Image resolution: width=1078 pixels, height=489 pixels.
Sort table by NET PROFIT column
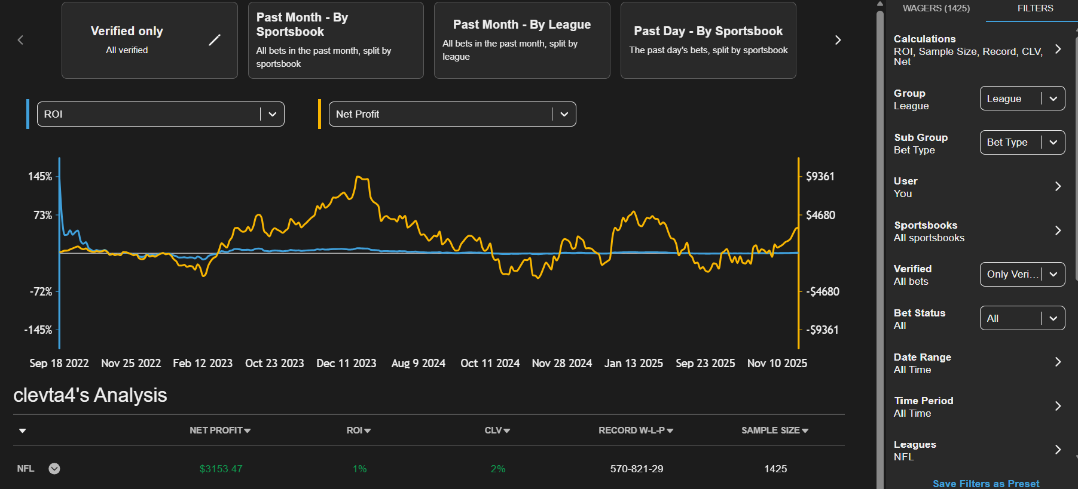pyautogui.click(x=219, y=430)
